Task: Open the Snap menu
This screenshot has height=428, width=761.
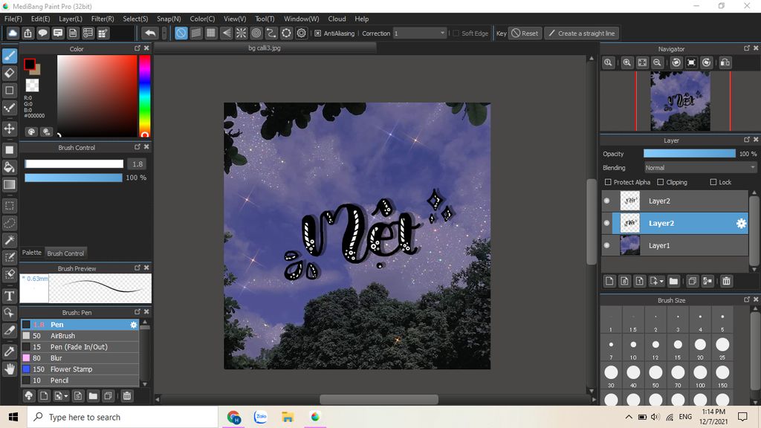Action: 169,19
